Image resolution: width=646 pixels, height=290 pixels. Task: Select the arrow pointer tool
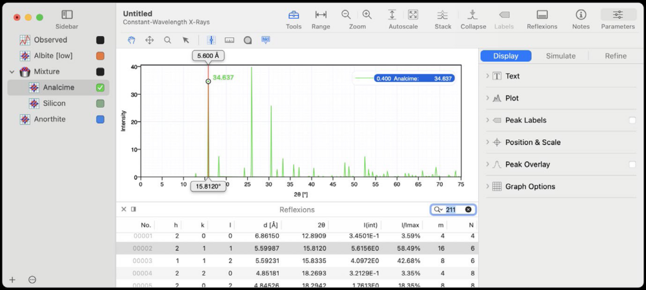point(185,40)
